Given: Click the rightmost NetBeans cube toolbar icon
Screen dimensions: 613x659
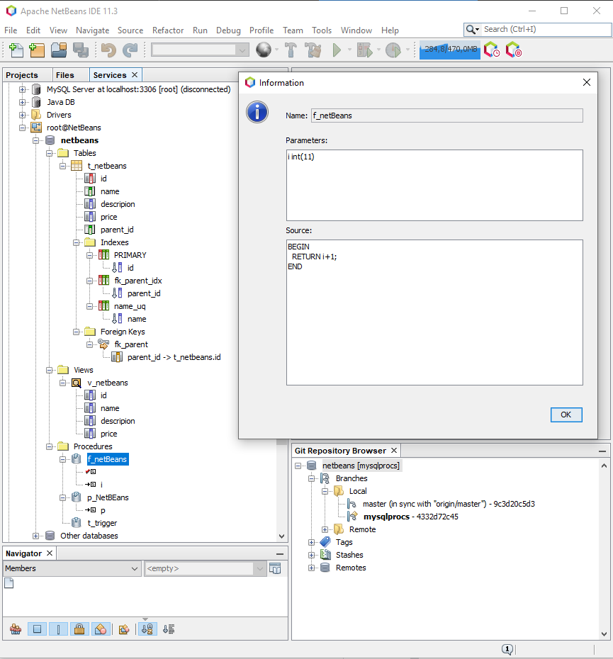Looking at the screenshot, I should click(513, 50).
